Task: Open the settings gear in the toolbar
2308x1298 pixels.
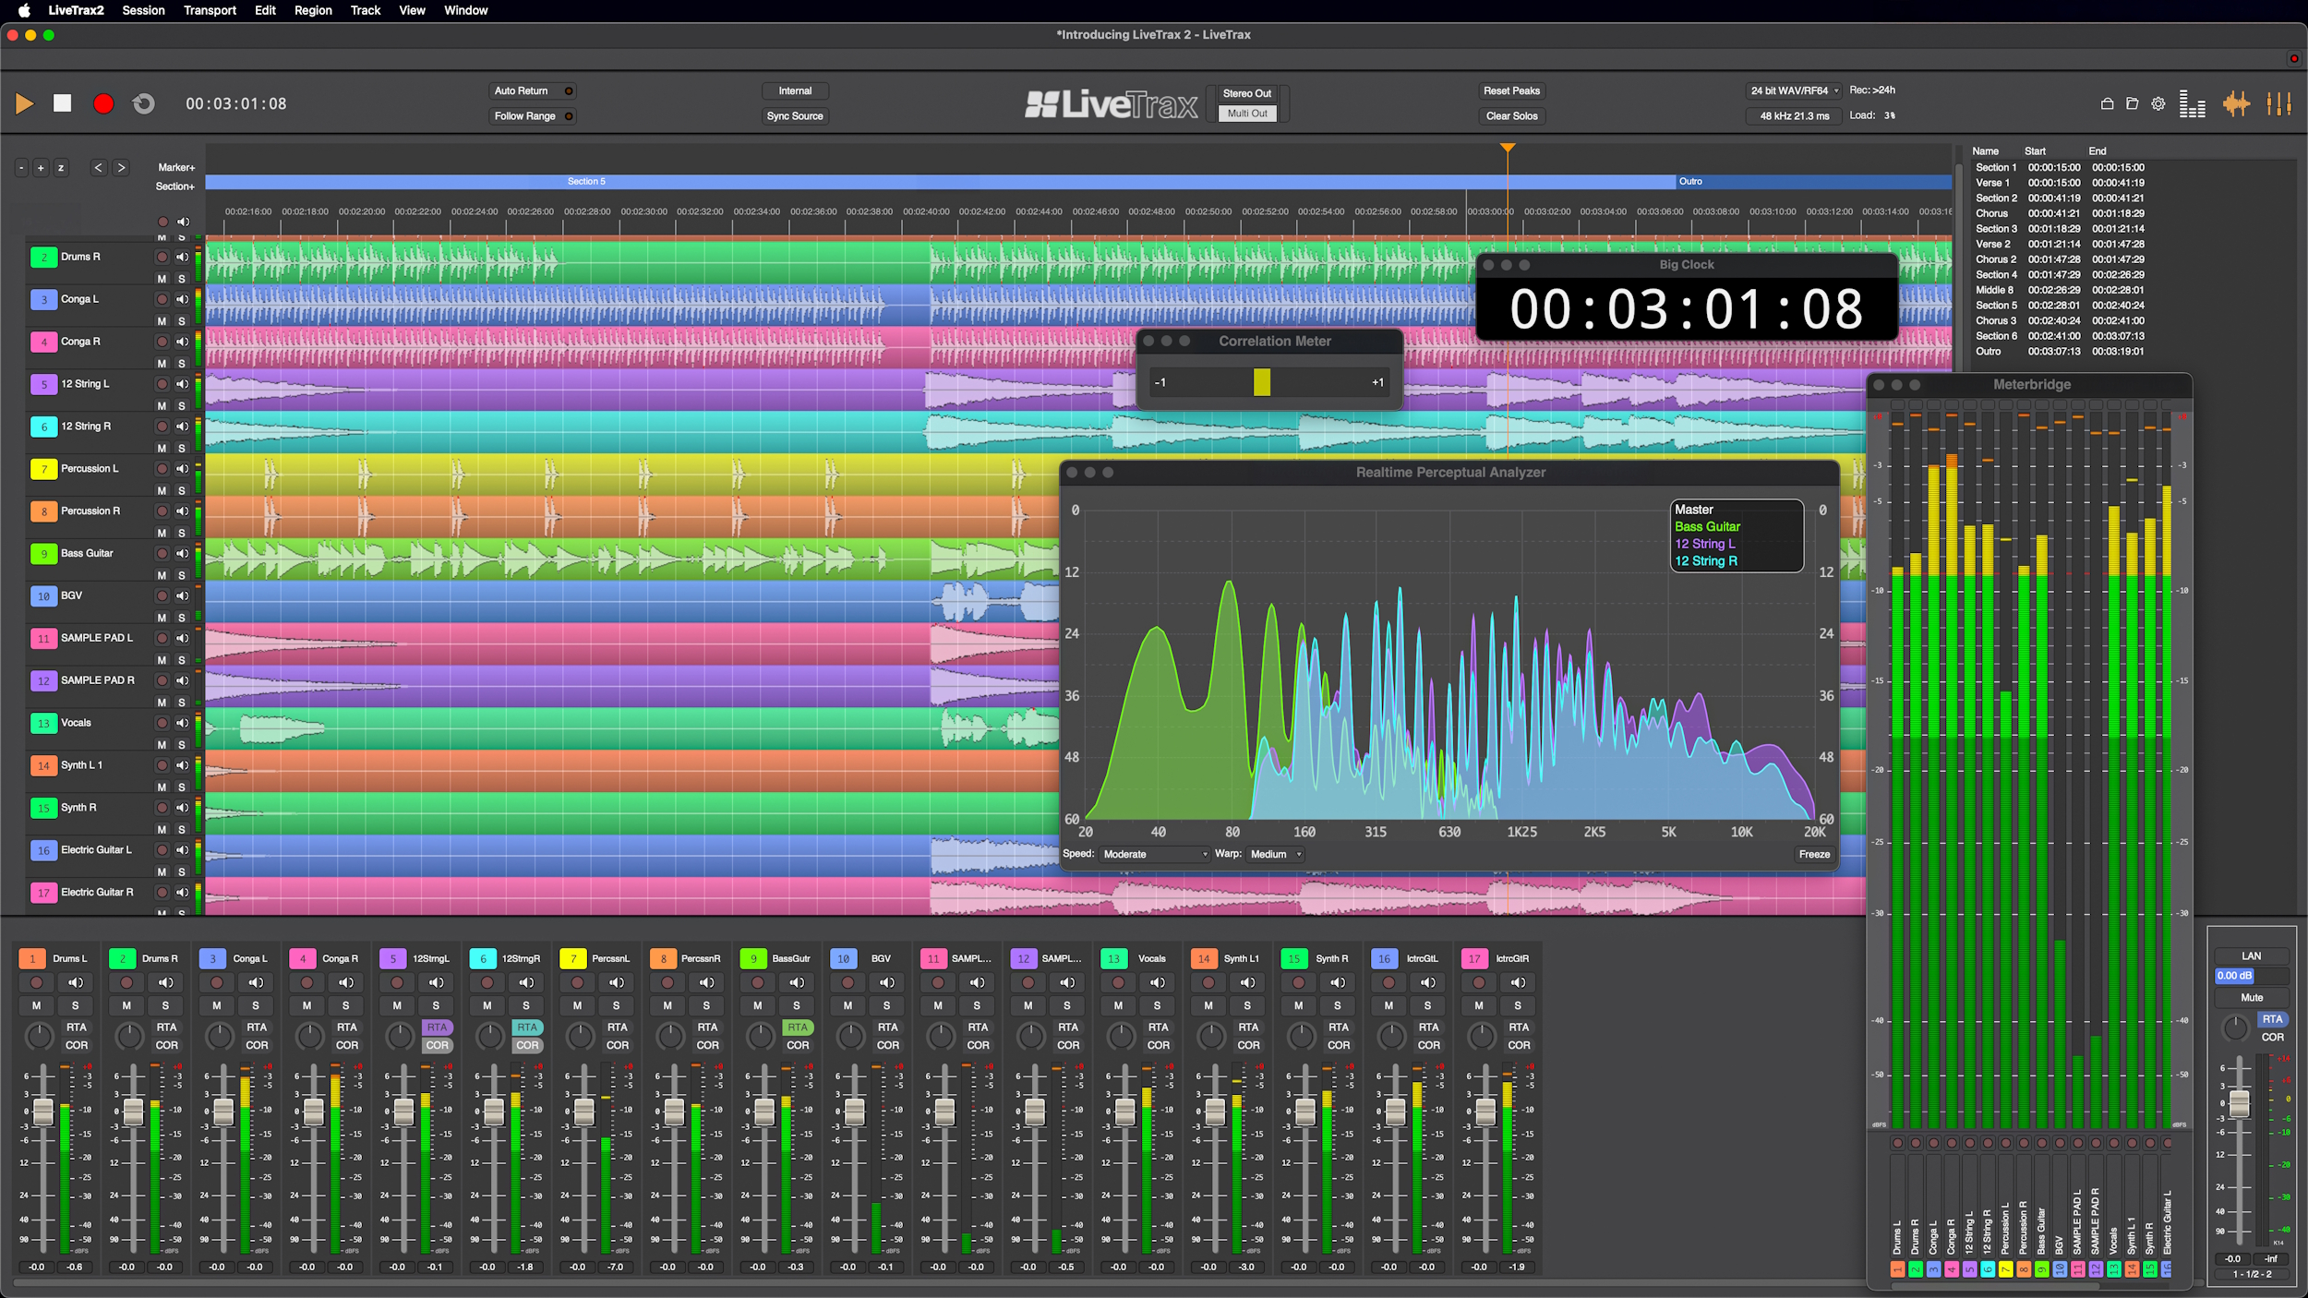Action: pos(2158,104)
